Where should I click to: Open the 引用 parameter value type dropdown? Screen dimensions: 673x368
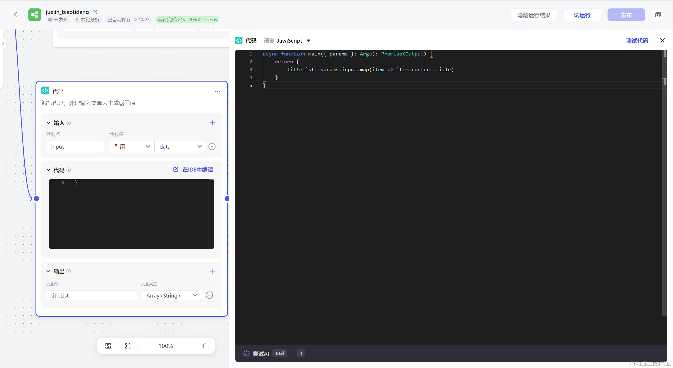tap(132, 147)
